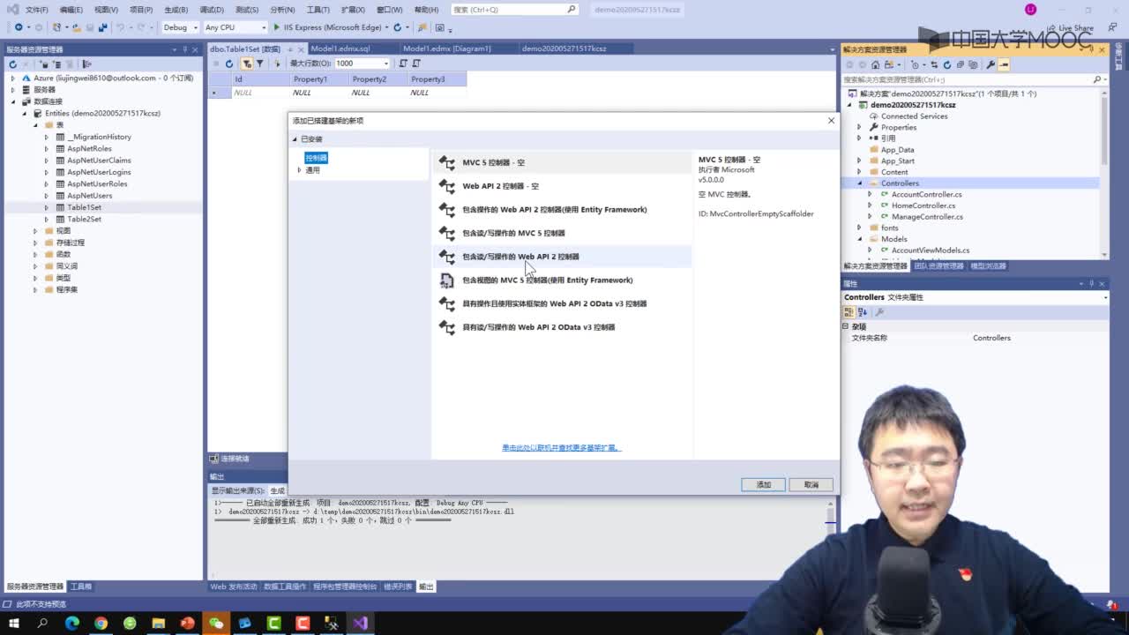Close the add scaffold dialog
The width and height of the screenshot is (1129, 635).
pos(831,120)
